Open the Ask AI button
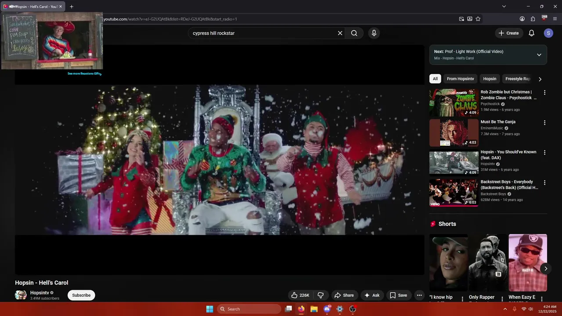The height and width of the screenshot is (316, 562). coord(371,295)
